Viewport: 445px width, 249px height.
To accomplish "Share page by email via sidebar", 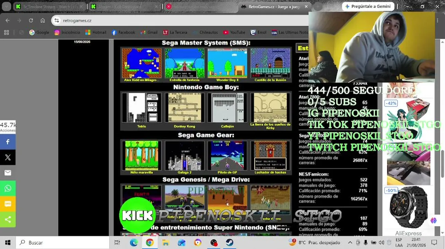I will pyautogui.click(x=8, y=173).
